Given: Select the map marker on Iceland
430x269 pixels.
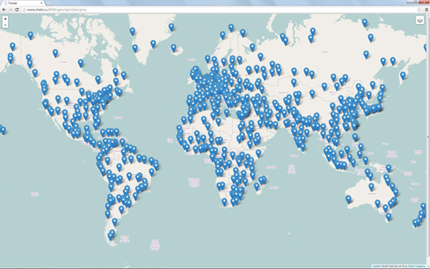Looking at the screenshot, I should click(173, 48).
